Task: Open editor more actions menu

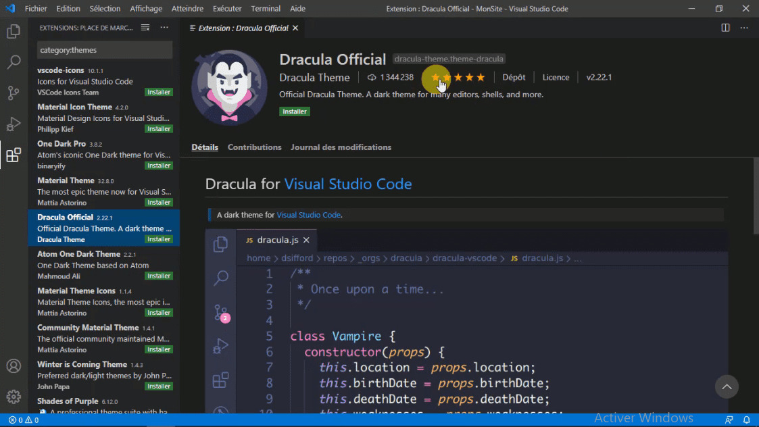Action: point(744,28)
